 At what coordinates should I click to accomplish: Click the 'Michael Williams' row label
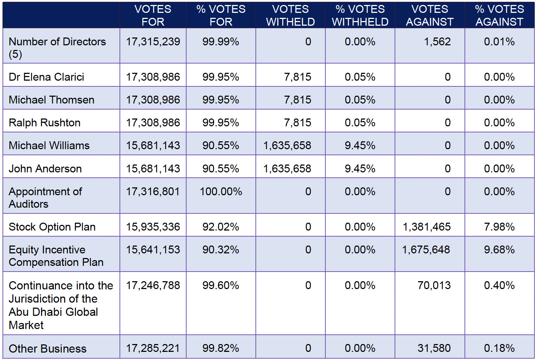49,145
